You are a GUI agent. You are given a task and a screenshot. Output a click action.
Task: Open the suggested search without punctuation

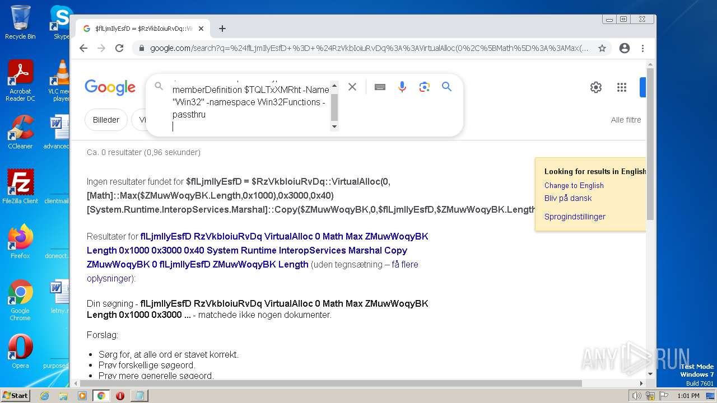(257, 250)
